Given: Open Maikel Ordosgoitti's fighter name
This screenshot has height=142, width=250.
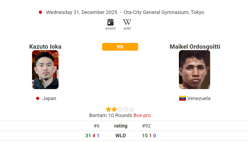Looking at the screenshot, I should [x=195, y=47].
